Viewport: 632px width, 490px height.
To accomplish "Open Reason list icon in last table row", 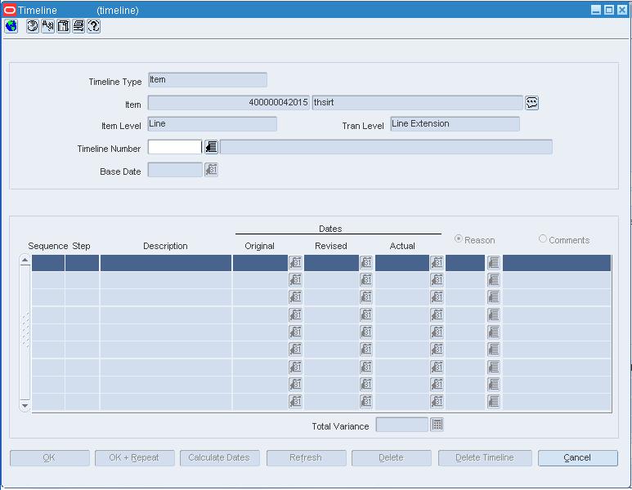I will click(x=493, y=402).
